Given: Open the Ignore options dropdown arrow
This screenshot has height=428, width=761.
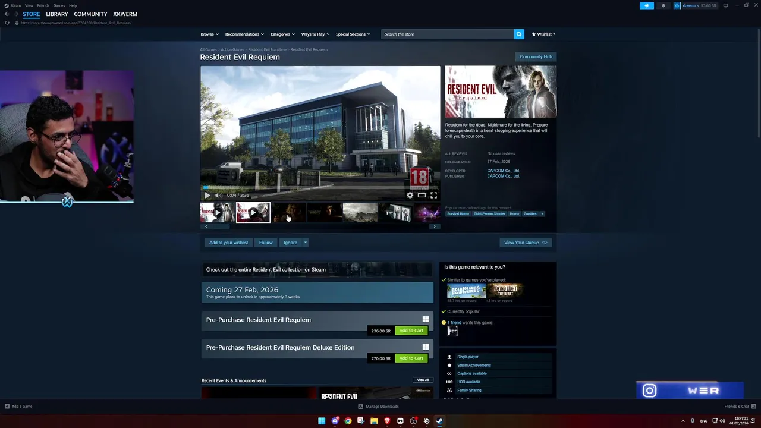Looking at the screenshot, I should tap(305, 243).
